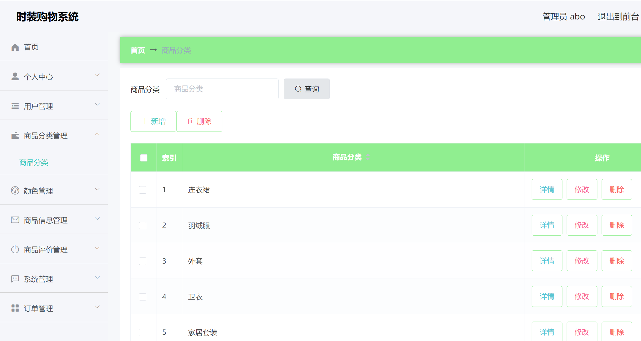Toggle the select-all checkbox in table header
641x341 pixels.
coord(144,157)
